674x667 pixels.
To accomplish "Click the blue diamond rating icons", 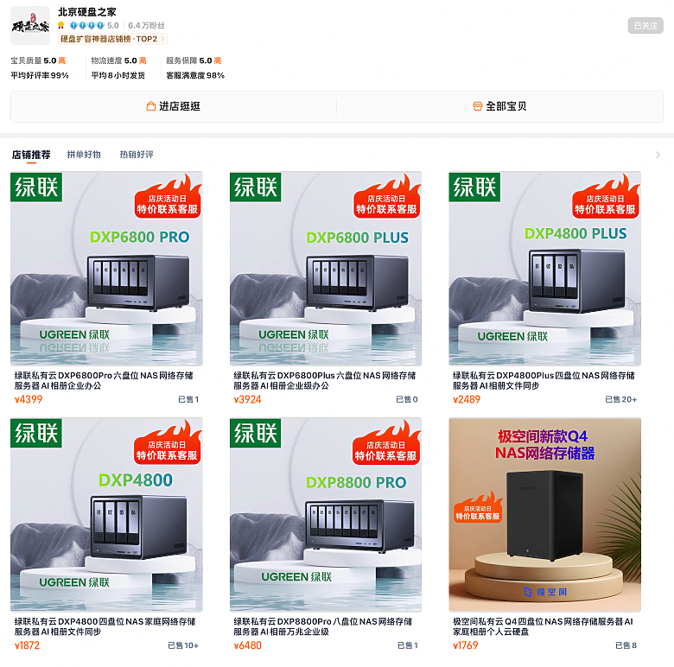I will [87, 25].
